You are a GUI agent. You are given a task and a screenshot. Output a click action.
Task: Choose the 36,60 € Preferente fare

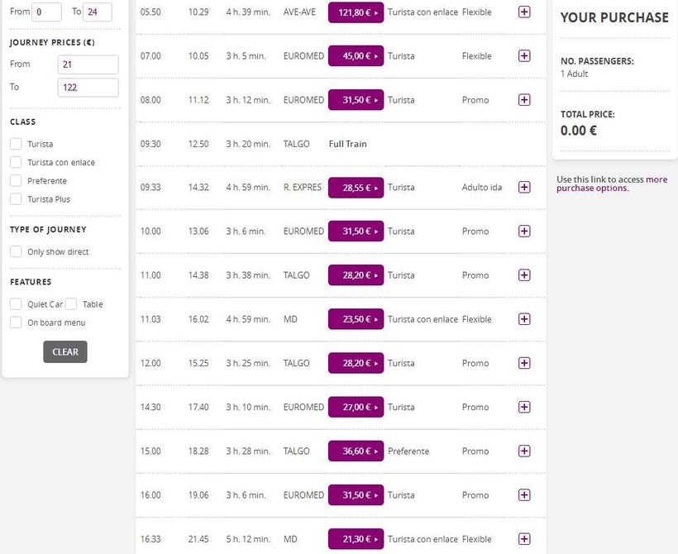(x=356, y=451)
